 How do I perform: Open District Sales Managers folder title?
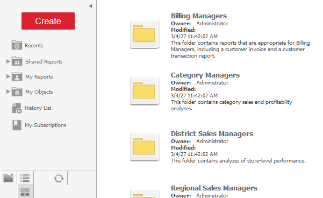click(x=212, y=133)
